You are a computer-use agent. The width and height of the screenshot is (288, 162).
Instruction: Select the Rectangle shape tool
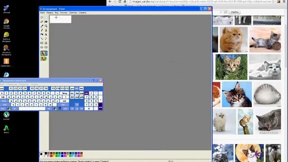tap(42, 43)
